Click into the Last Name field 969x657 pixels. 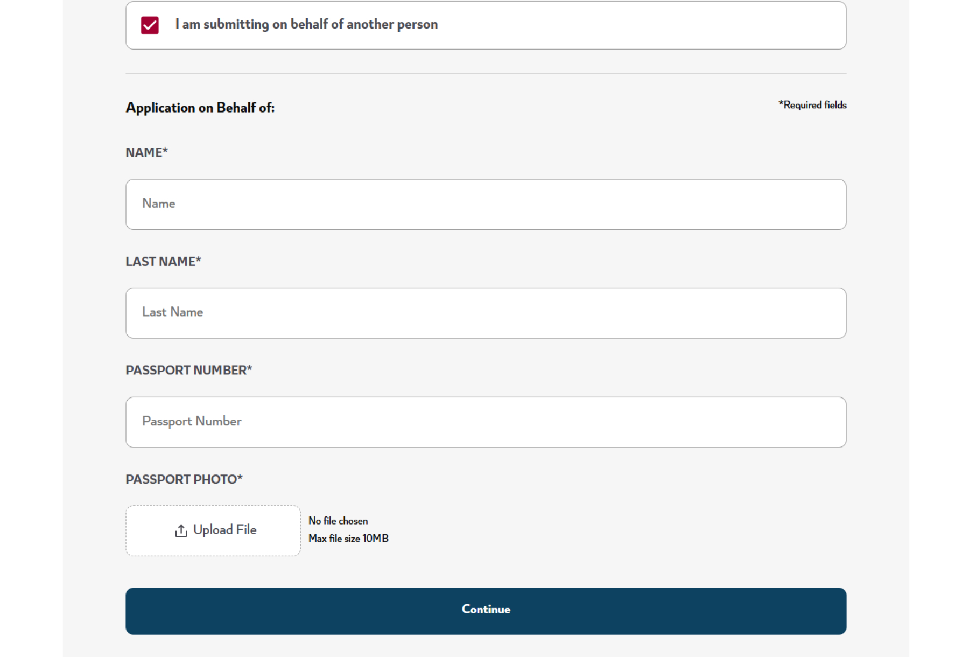(x=486, y=313)
